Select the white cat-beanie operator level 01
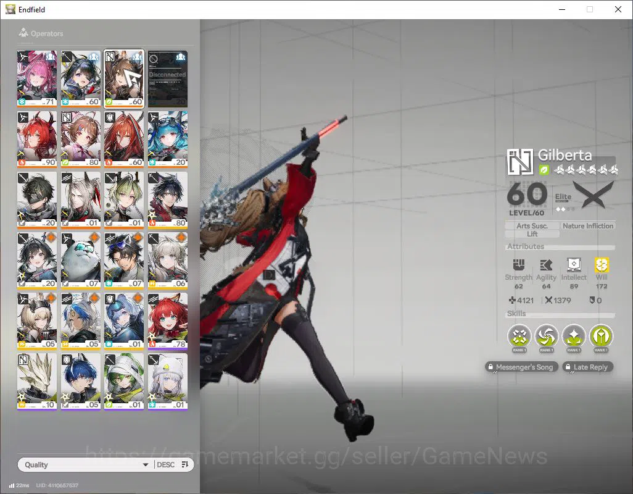This screenshot has height=494, width=633. pos(168,381)
